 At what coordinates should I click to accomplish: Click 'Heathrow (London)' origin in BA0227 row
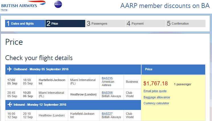tap(52, 116)
